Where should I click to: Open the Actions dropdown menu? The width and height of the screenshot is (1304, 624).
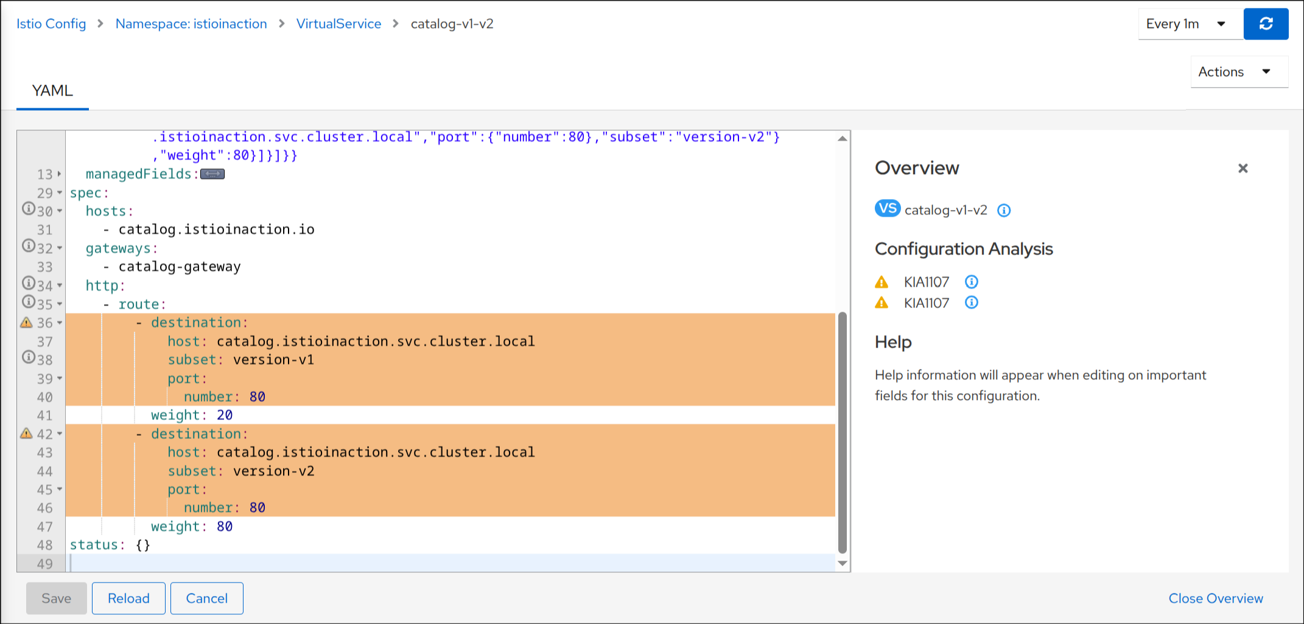[x=1239, y=72]
